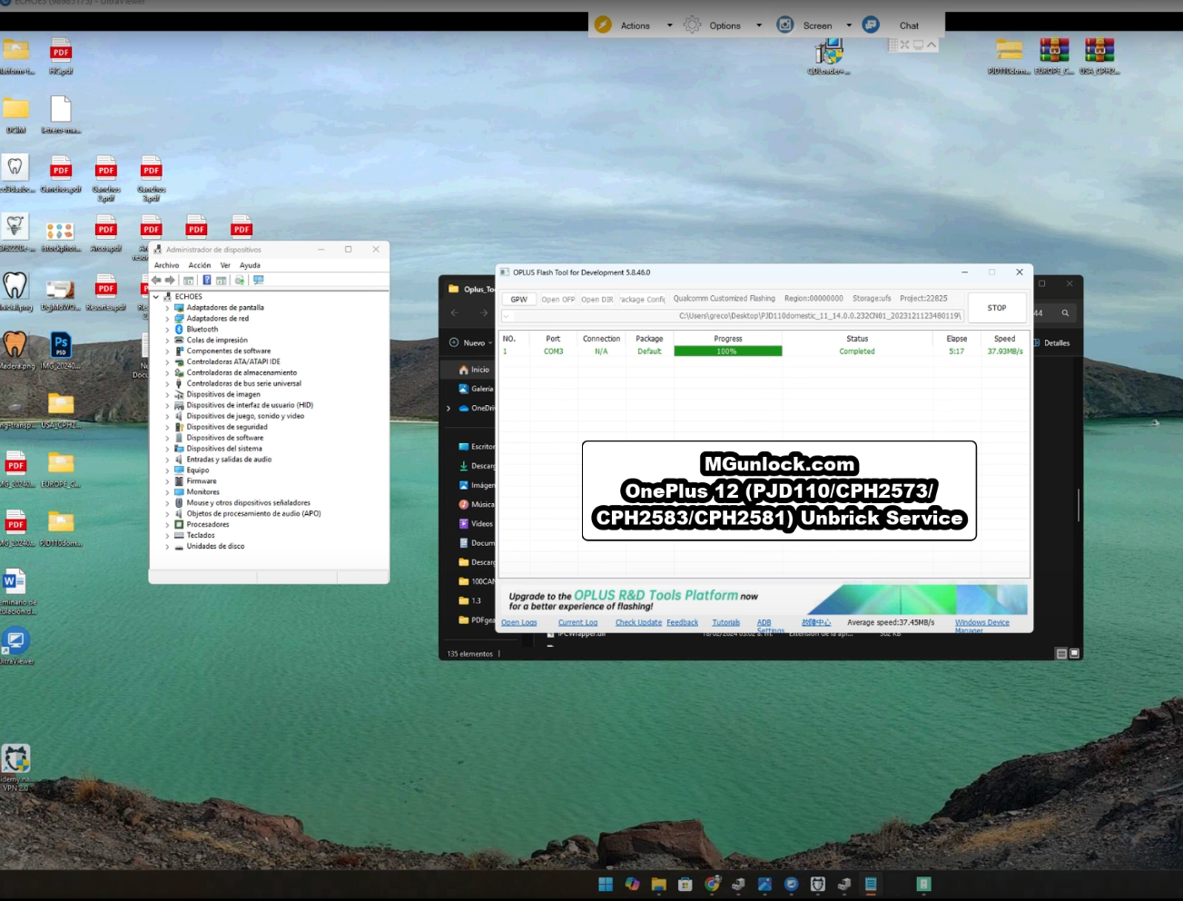Select the QDLoader installer desktop icon
Screen dimensions: 1183x901
point(828,56)
